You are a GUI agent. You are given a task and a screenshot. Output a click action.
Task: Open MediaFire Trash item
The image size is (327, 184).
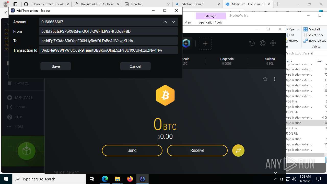(x=18, y=83)
